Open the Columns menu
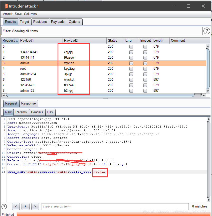 click(x=30, y=14)
